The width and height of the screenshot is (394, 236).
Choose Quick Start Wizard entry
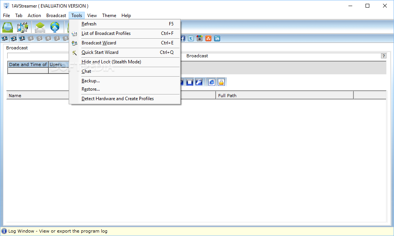click(125, 52)
